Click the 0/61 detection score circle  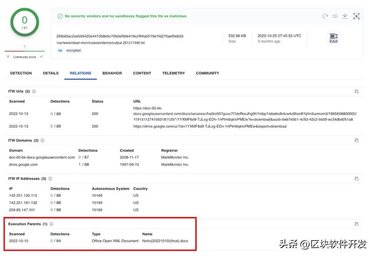[x=25, y=22]
